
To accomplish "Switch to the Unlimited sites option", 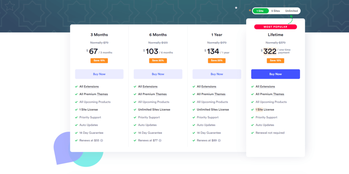I will coord(291,11).
